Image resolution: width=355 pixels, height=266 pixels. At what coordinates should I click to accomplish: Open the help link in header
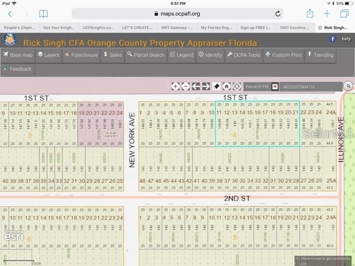tap(346, 39)
